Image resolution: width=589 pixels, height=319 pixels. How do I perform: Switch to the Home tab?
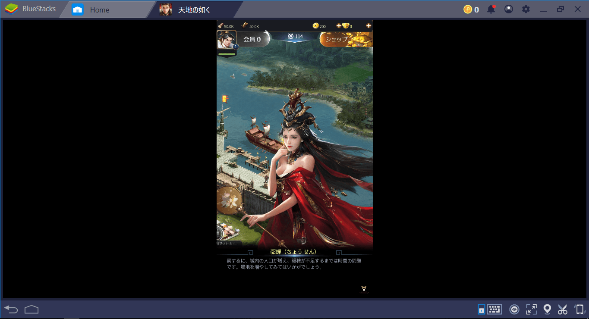(108, 9)
